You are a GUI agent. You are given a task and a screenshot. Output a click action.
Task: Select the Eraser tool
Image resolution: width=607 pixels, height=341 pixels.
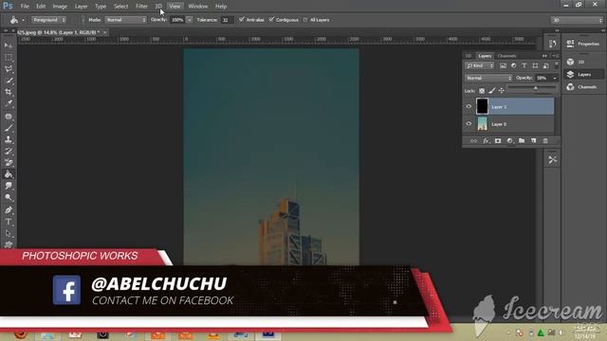pos(9,162)
